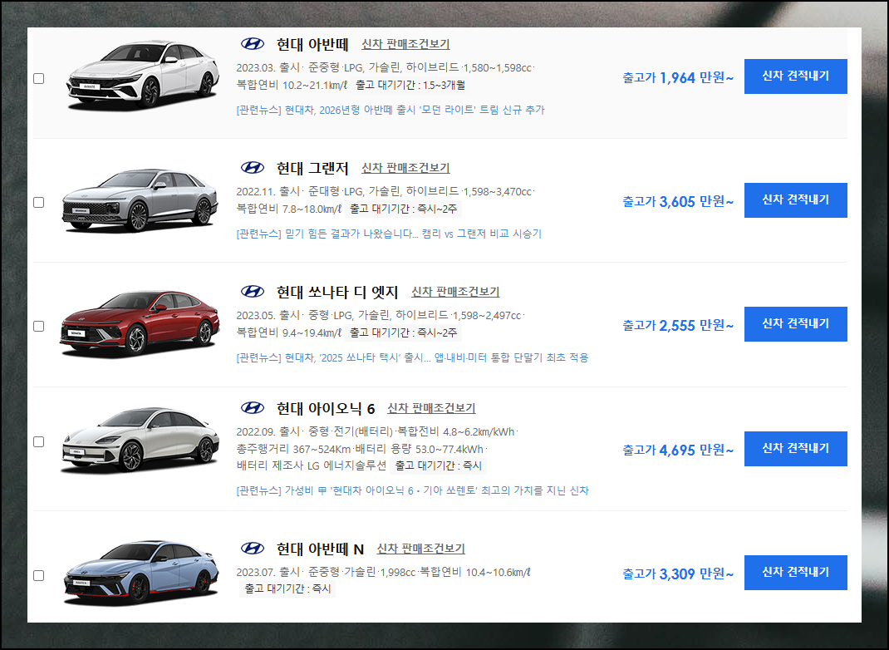Click the 복합연비 10.2~21.1km/ℓ text

click(x=292, y=85)
